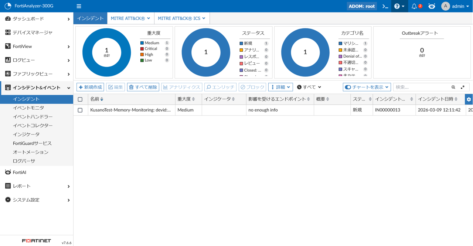
Task: Open the admin user menu
Action: [x=456, y=6]
